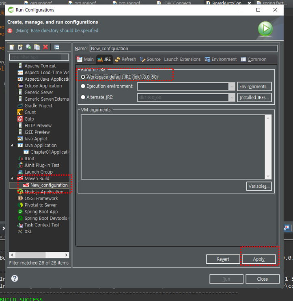Screen dimensions: 293x301
Task: Select Workspace default JRE radio button
Action: tap(83, 77)
